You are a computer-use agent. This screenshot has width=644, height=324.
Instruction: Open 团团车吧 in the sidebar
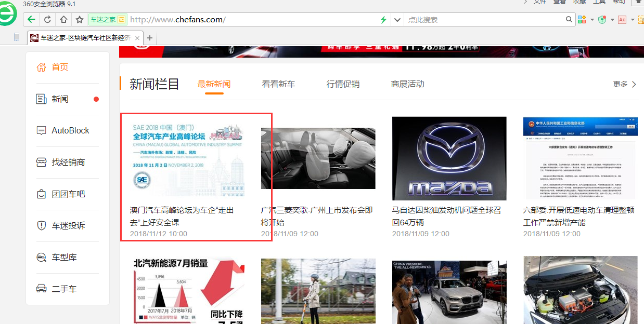[x=67, y=194]
